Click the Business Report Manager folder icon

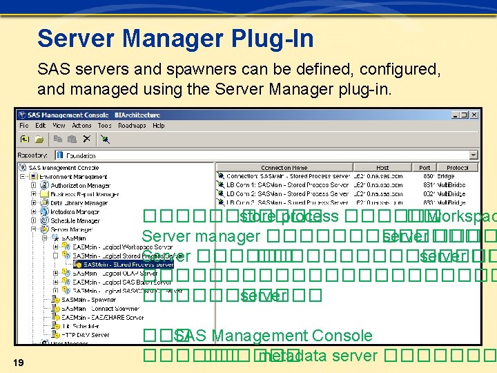(44, 194)
